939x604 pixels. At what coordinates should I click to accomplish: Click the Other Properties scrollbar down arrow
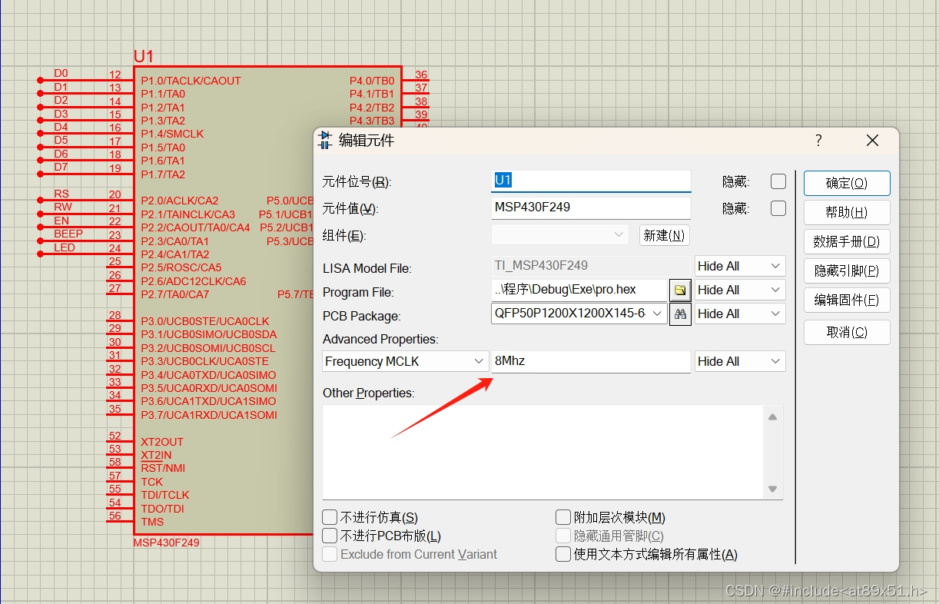click(x=772, y=488)
